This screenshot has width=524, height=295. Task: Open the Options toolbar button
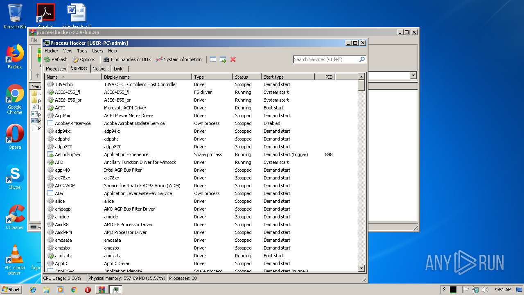(x=84, y=59)
